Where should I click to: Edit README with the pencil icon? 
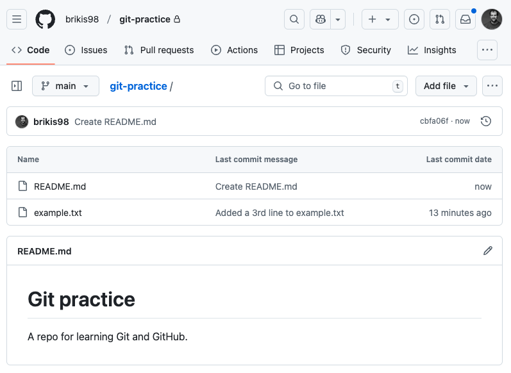(x=488, y=251)
